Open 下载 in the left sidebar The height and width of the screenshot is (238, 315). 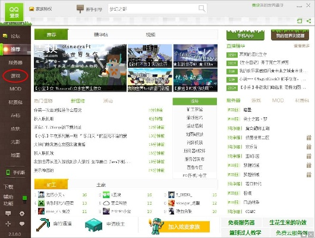coord(8,187)
